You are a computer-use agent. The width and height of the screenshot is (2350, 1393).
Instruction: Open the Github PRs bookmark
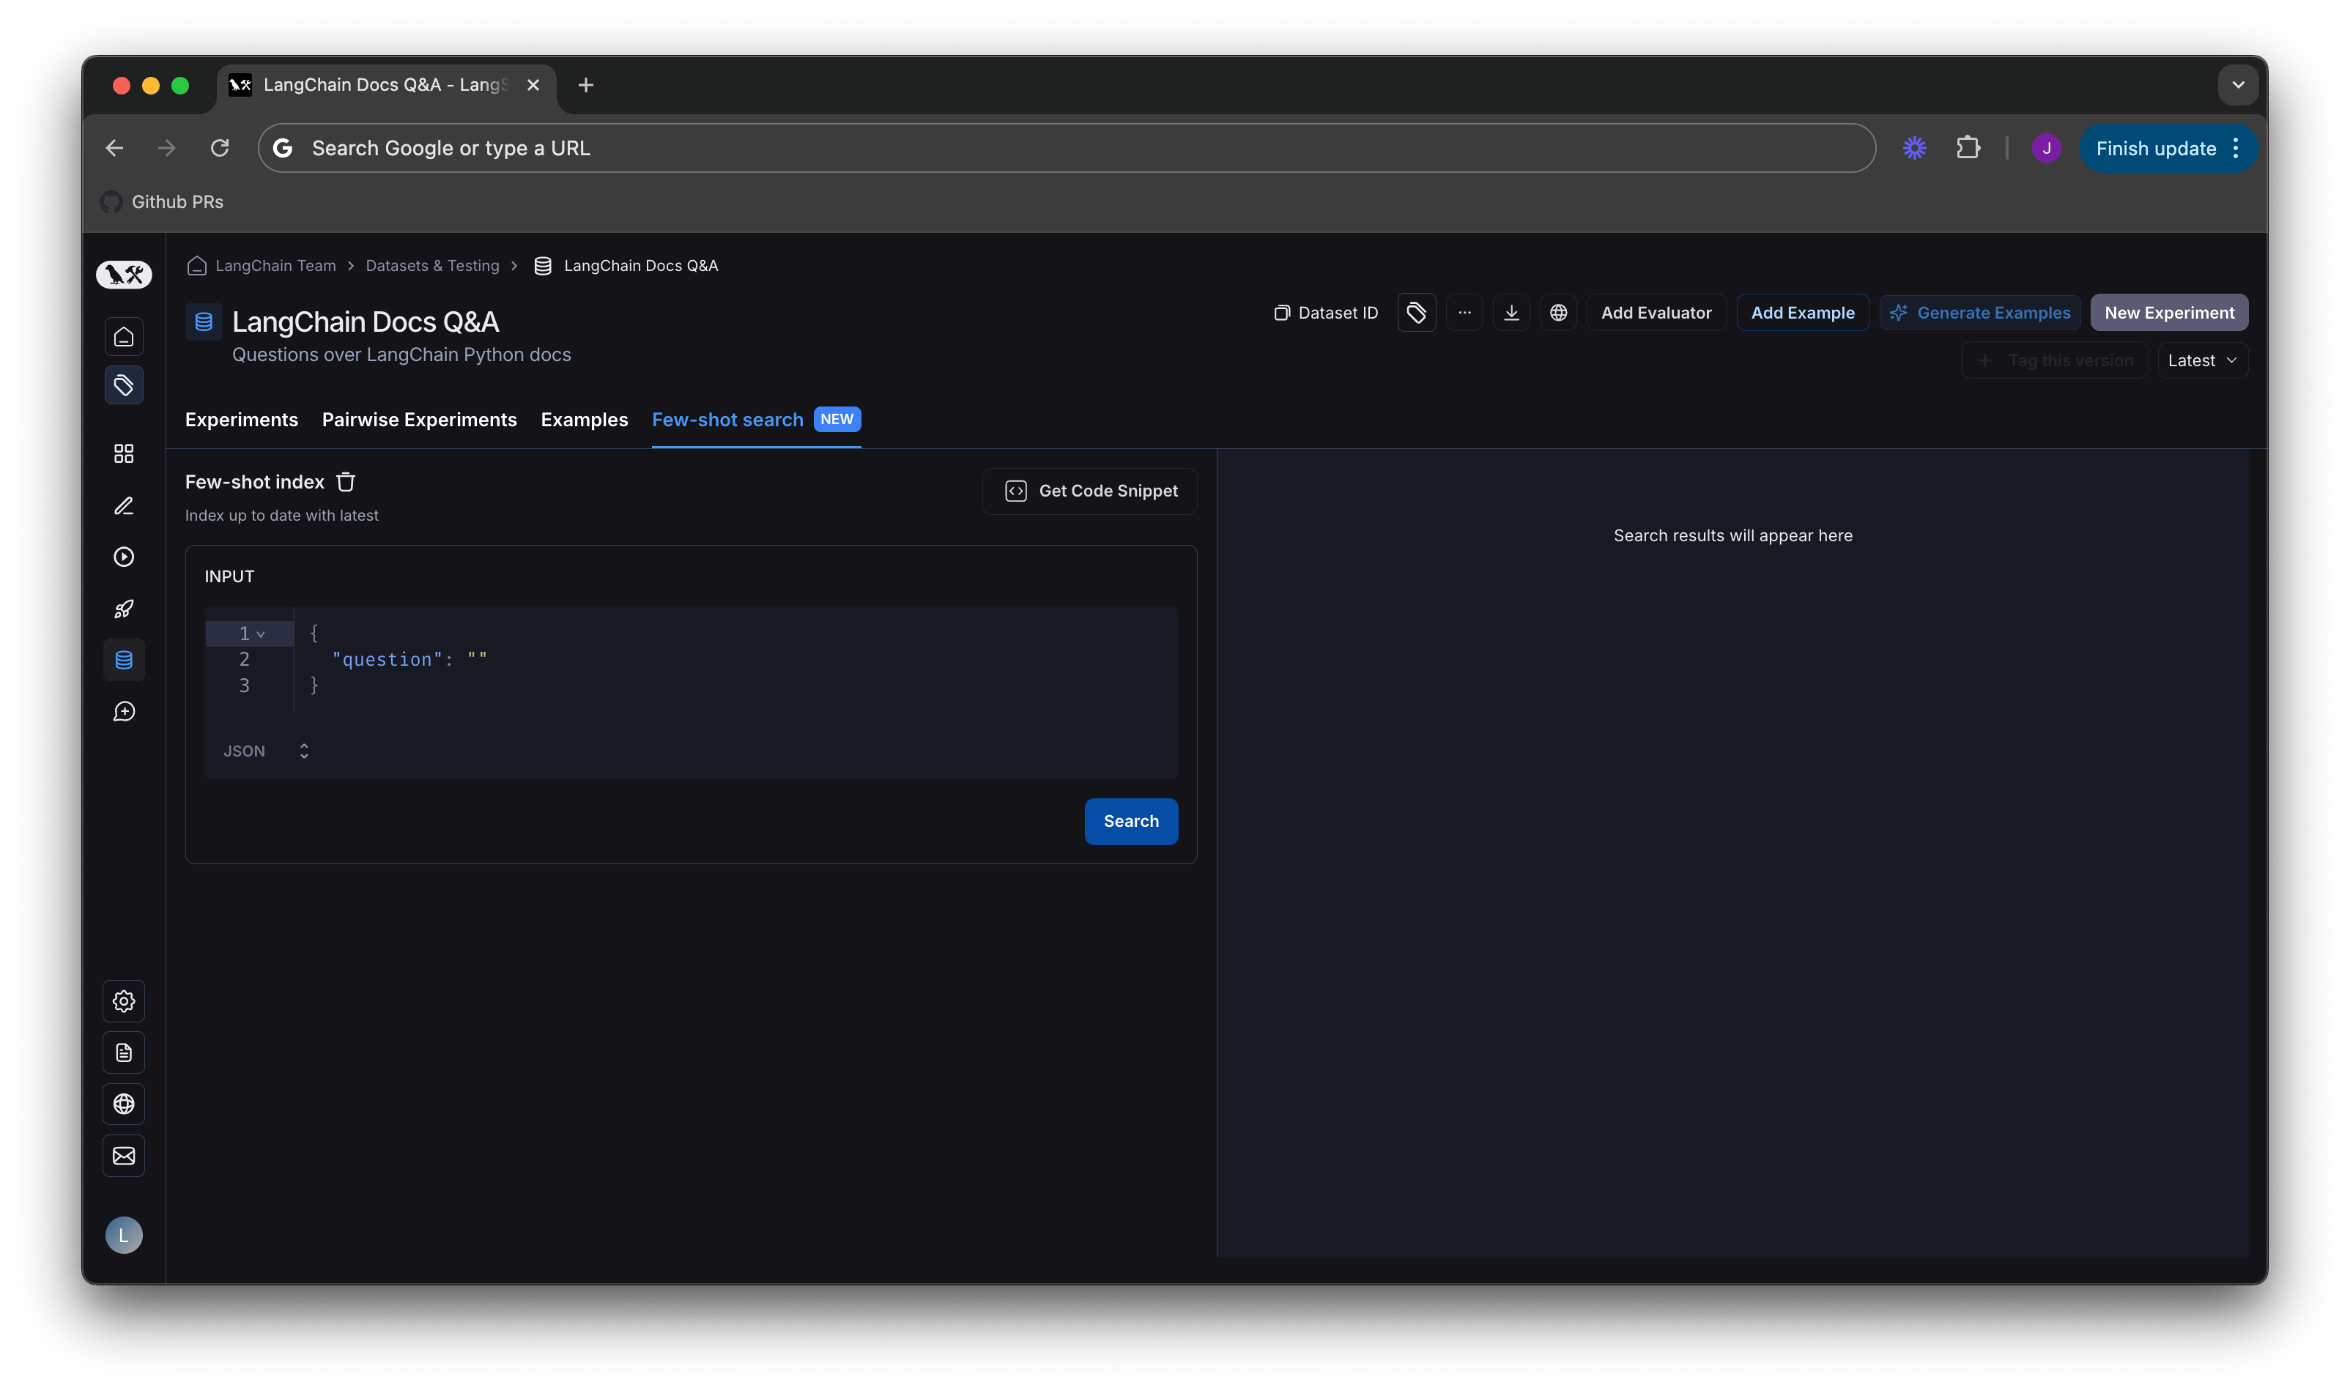coord(163,202)
